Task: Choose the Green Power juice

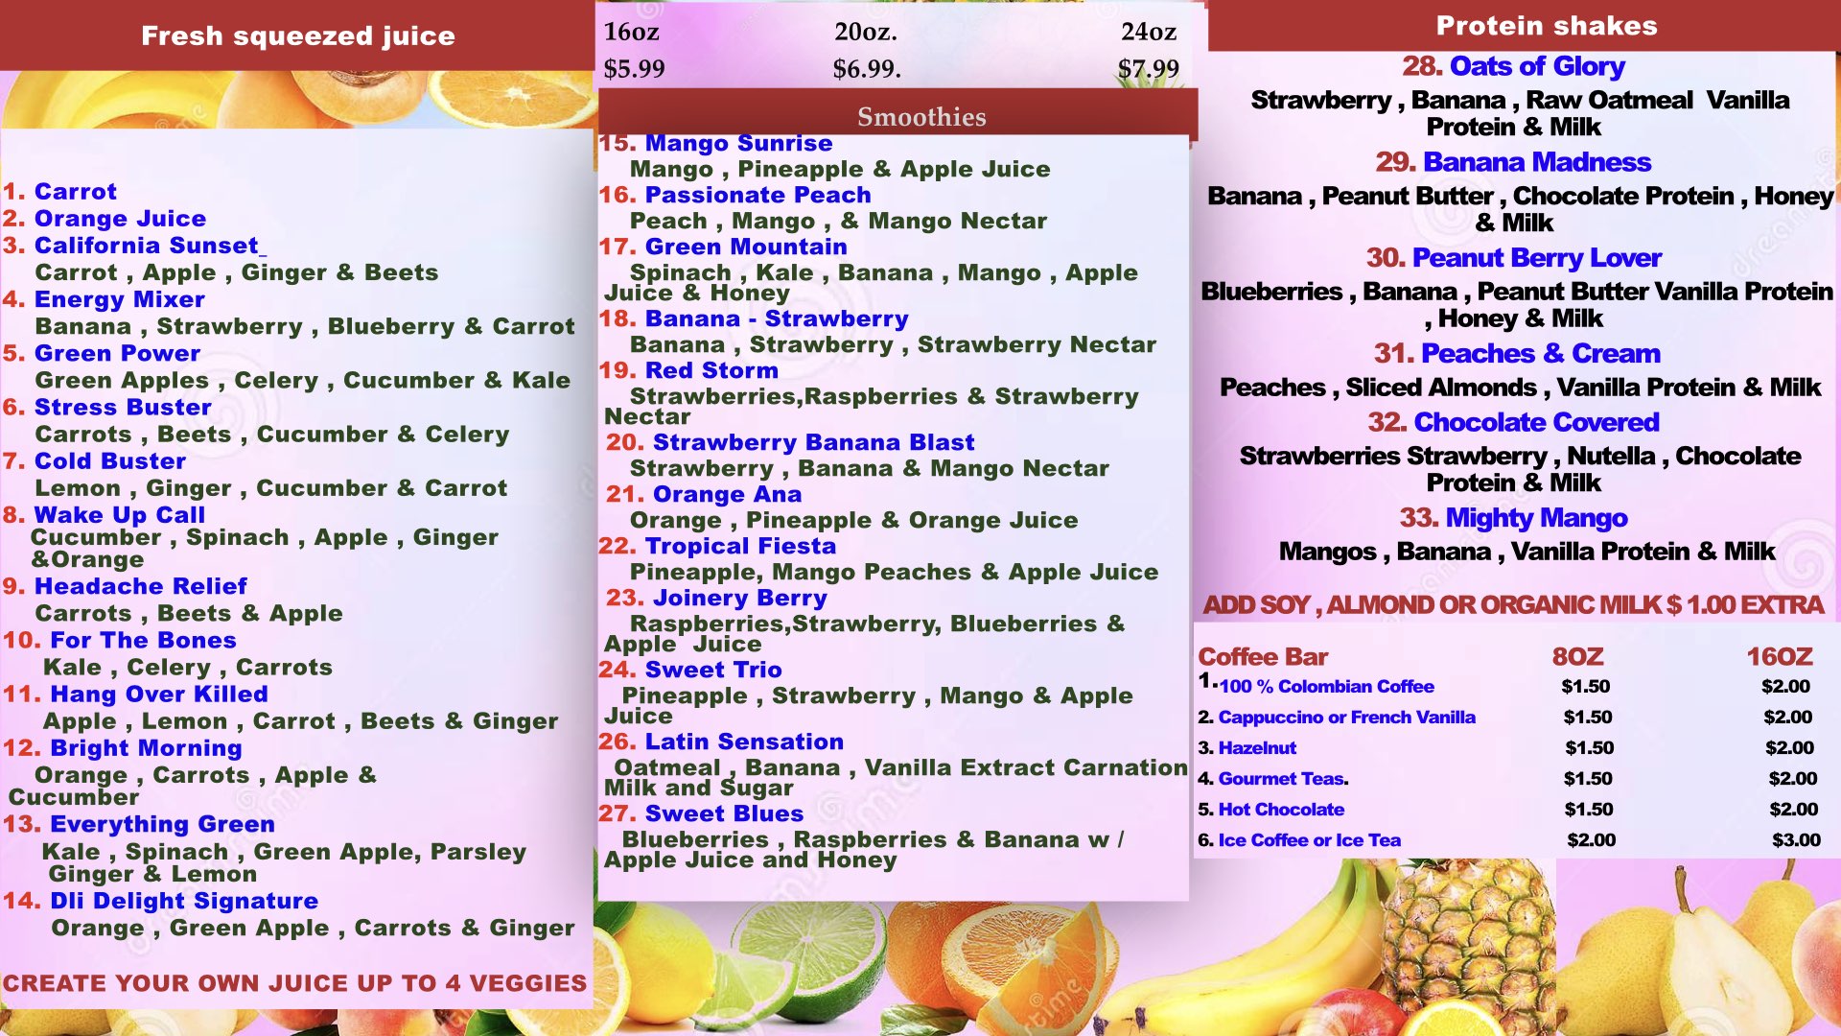Action: tap(117, 353)
